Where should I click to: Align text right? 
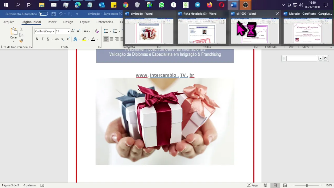coord(117,39)
